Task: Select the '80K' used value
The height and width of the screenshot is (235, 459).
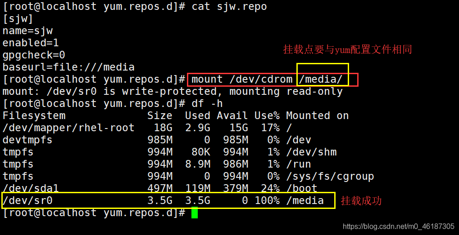Action: (x=201, y=152)
